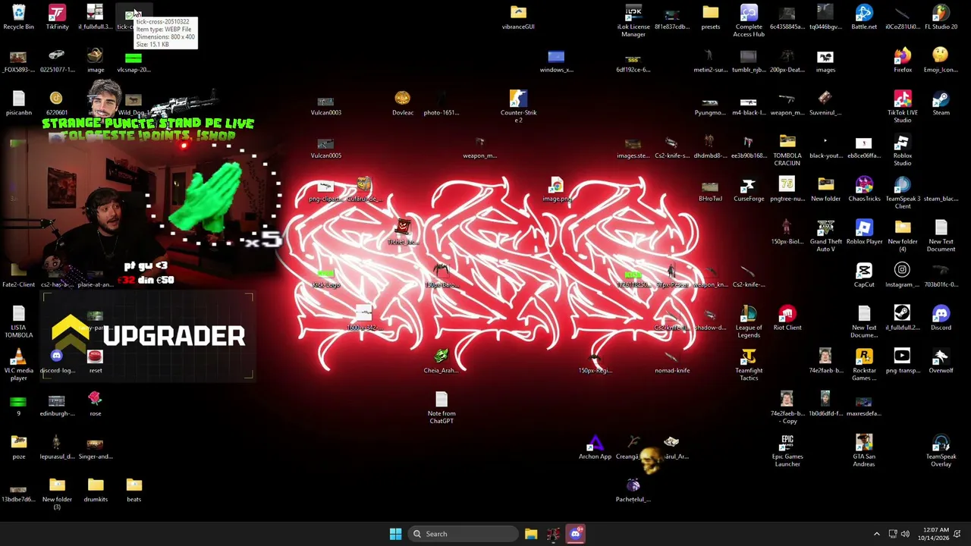Open the Roblox Studio shortcut

click(x=902, y=150)
